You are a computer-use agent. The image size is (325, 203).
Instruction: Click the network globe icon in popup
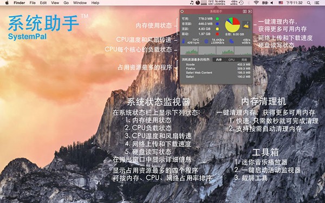point(206,41)
